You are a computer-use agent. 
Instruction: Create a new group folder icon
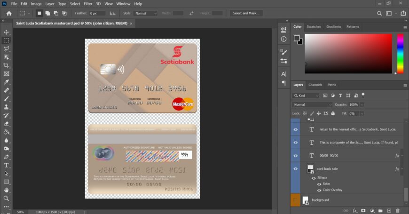[380, 210]
